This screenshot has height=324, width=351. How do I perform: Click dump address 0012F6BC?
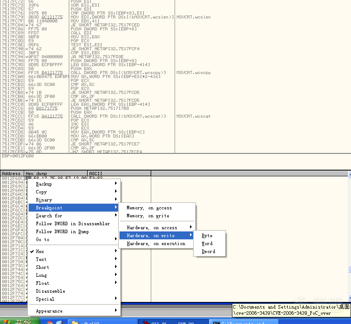click(x=12, y=202)
